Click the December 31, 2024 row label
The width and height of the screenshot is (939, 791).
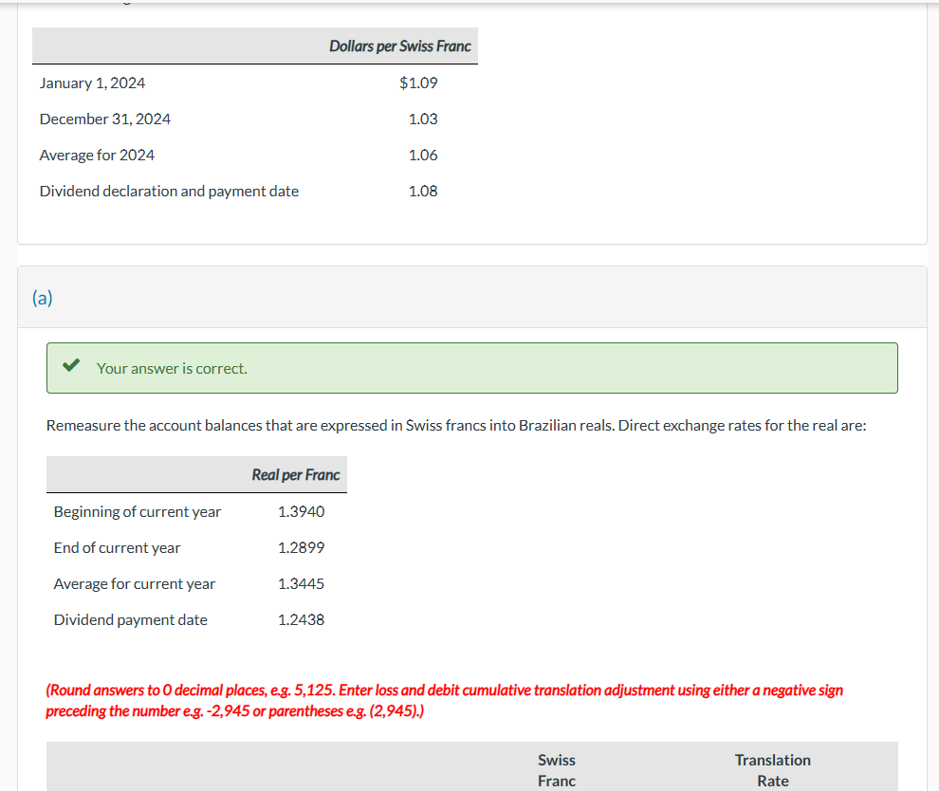[x=104, y=119]
